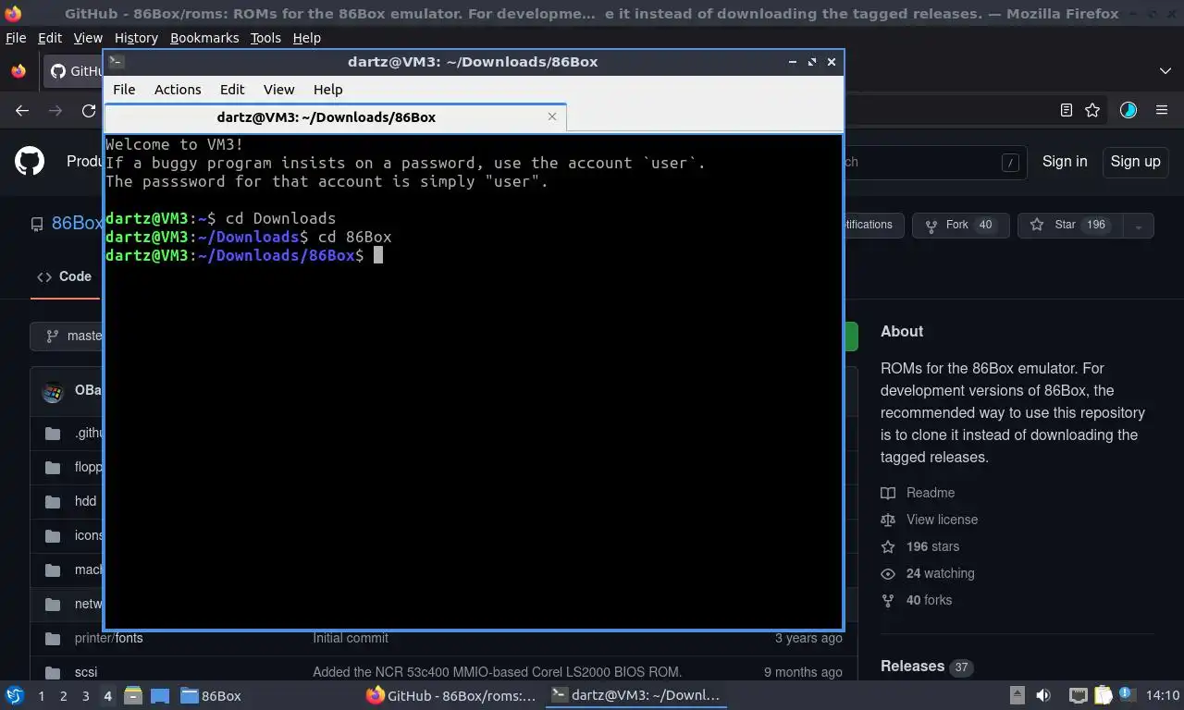1184x710 pixels.
Task: Open the terminal Help menu
Action: click(327, 90)
